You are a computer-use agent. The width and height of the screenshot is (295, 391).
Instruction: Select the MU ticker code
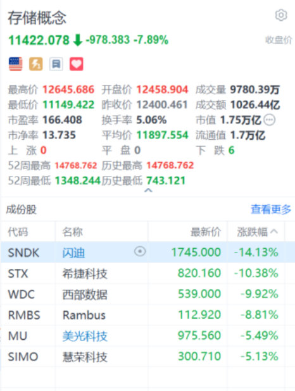[x=18, y=336]
